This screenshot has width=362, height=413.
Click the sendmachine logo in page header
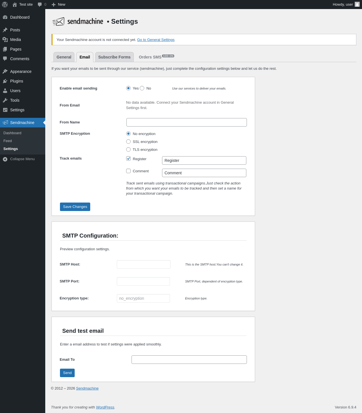[x=78, y=21]
